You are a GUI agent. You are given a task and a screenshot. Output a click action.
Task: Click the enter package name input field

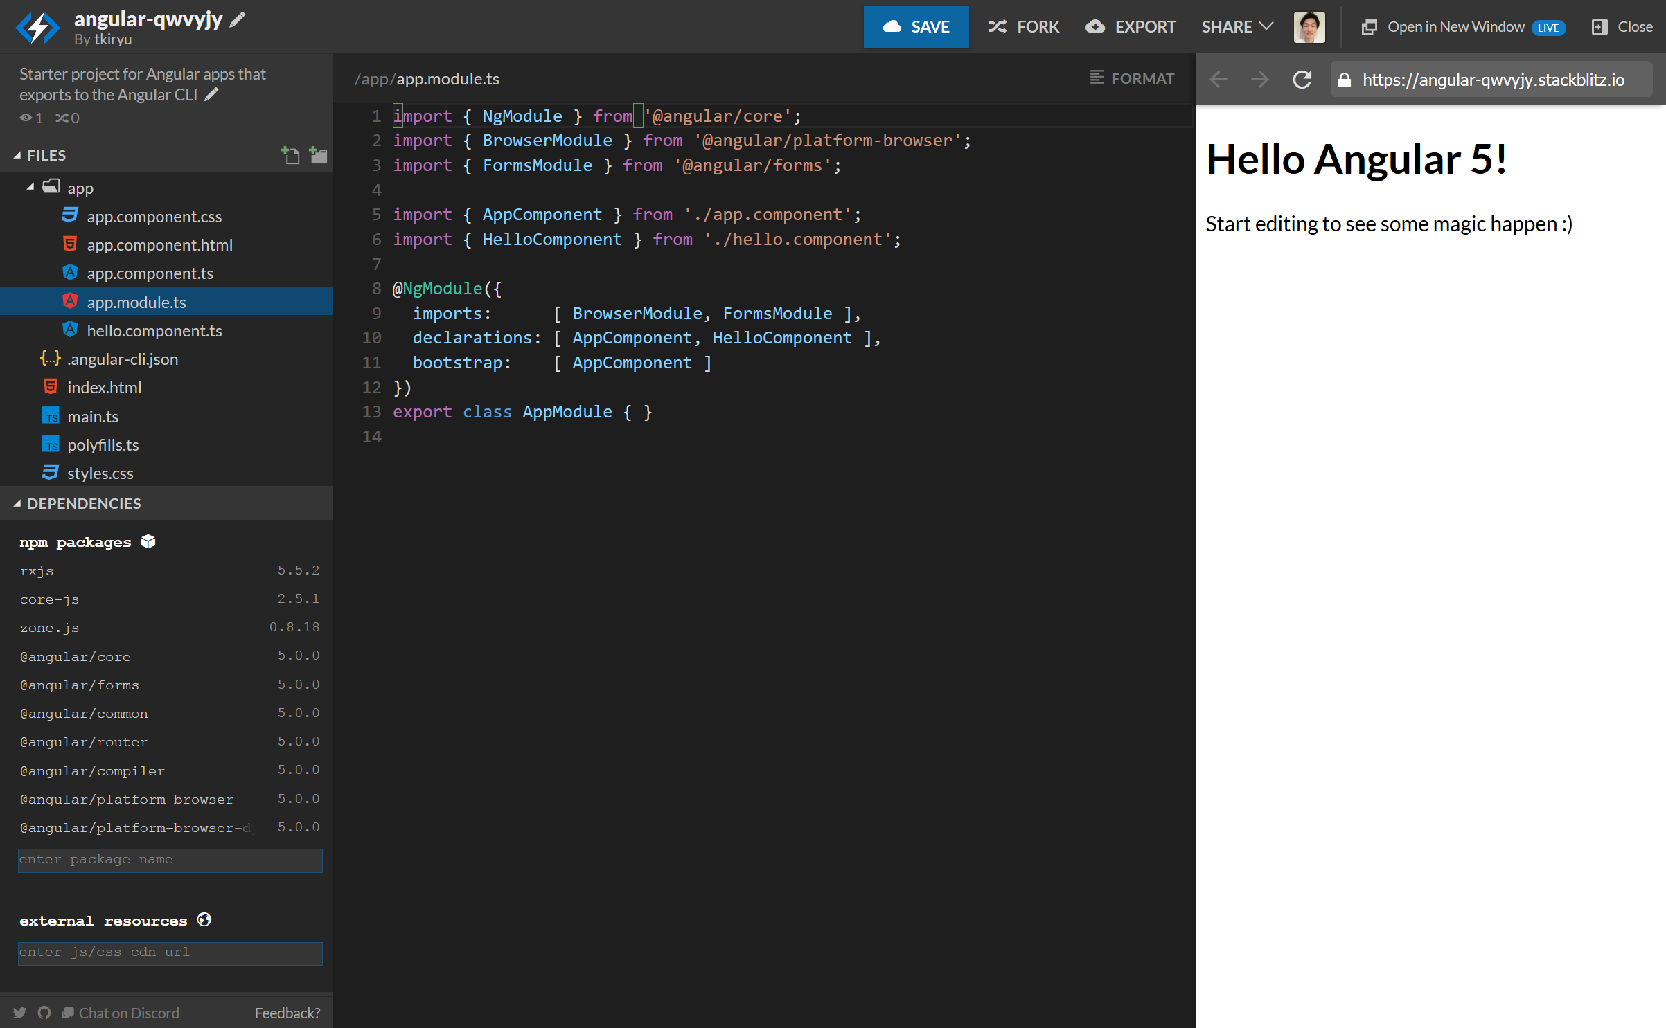pos(170,860)
